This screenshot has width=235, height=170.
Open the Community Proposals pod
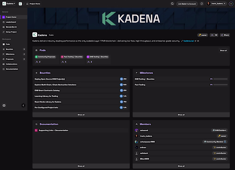pyautogui.click(x=45, y=57)
